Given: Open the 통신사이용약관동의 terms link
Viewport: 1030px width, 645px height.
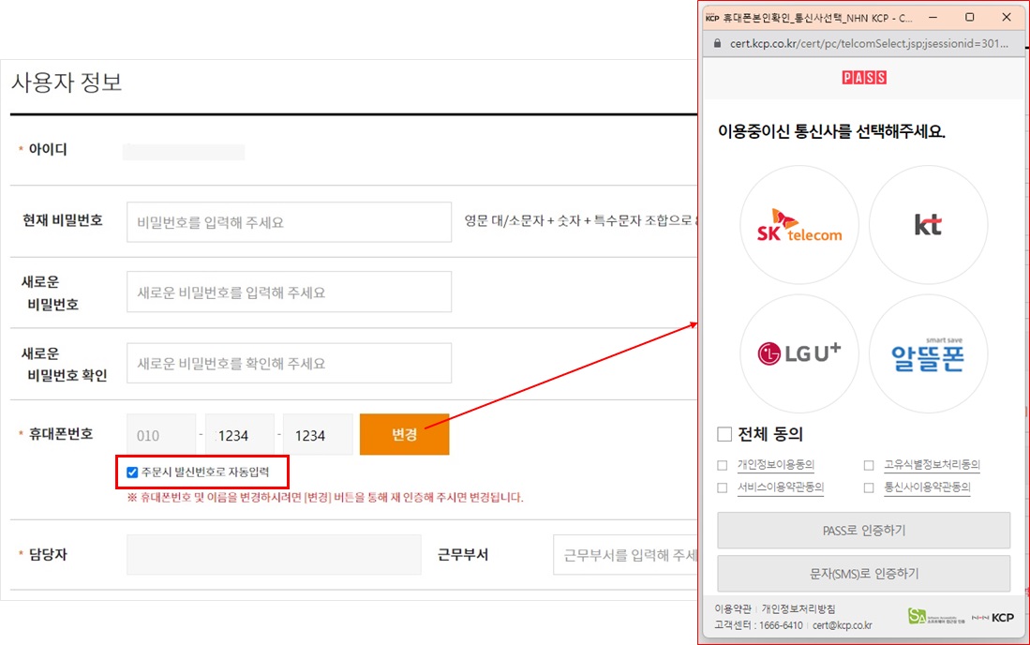Looking at the screenshot, I should (927, 487).
